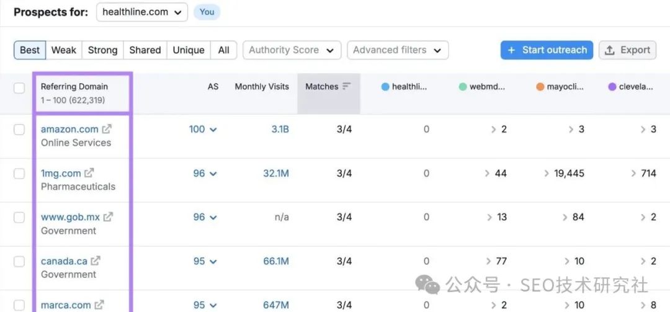Click monthly visits value 66.1M
This screenshot has height=312, width=670.
pos(276,261)
